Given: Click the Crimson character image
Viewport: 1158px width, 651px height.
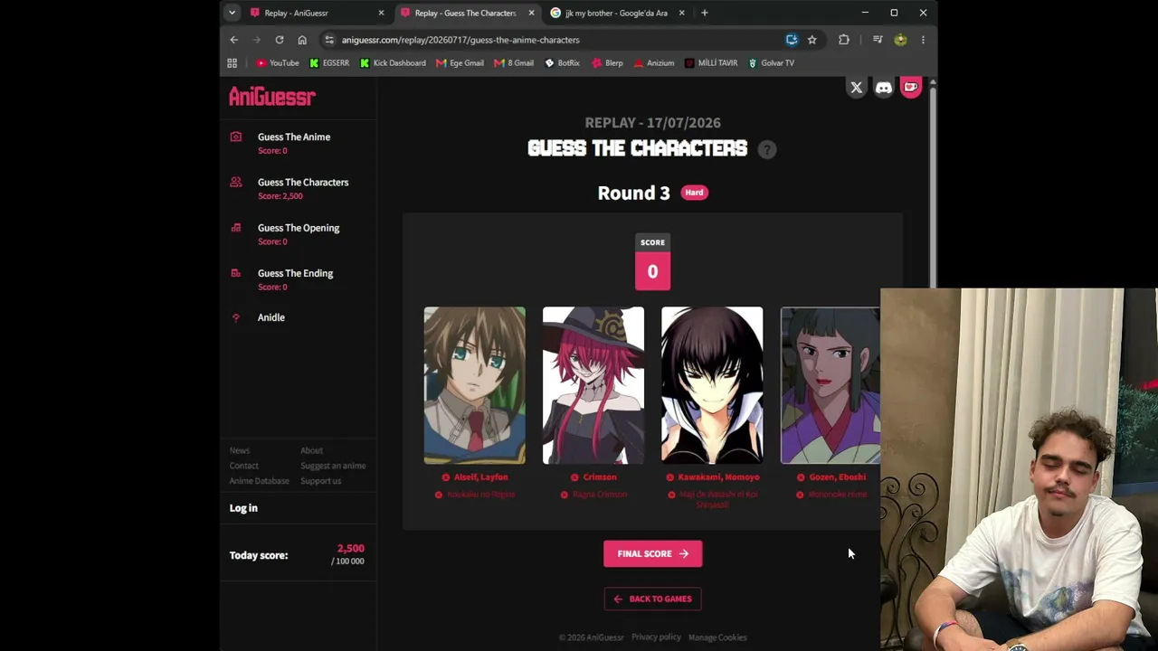Looking at the screenshot, I should point(593,385).
